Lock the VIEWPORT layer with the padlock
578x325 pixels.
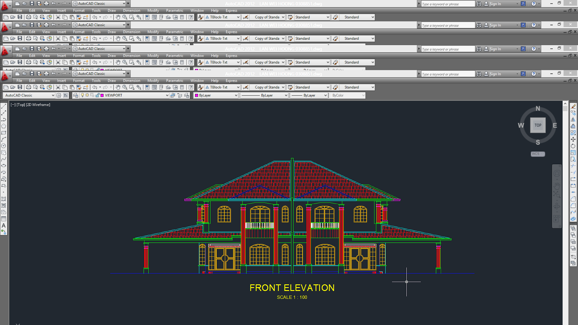click(98, 95)
